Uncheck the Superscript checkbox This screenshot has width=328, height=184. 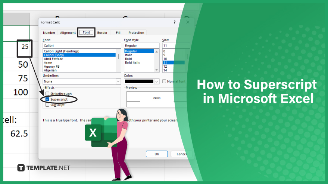[47, 99]
